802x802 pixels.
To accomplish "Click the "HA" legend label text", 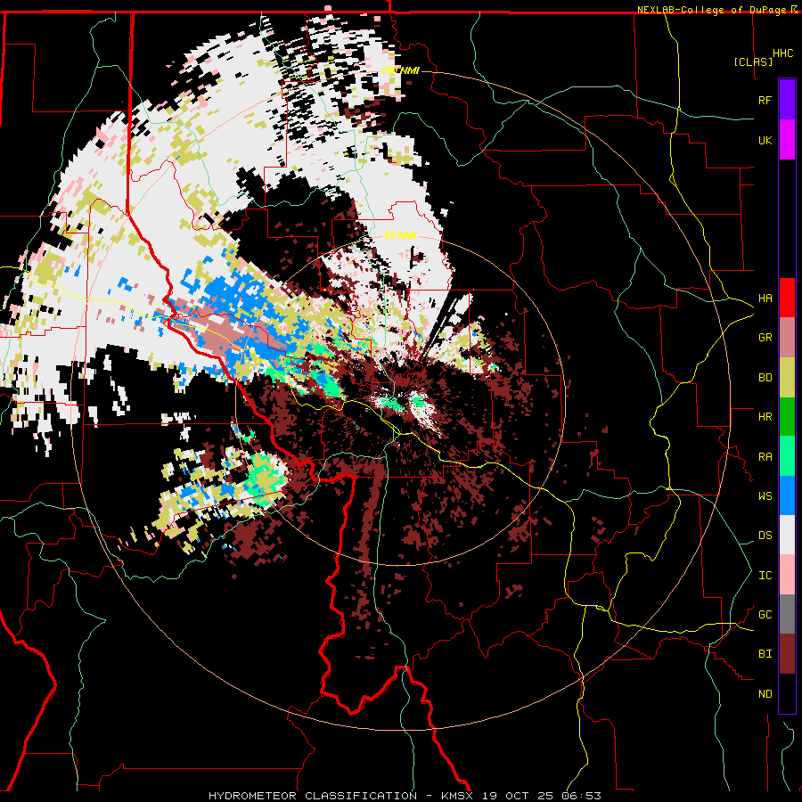I will [x=765, y=299].
